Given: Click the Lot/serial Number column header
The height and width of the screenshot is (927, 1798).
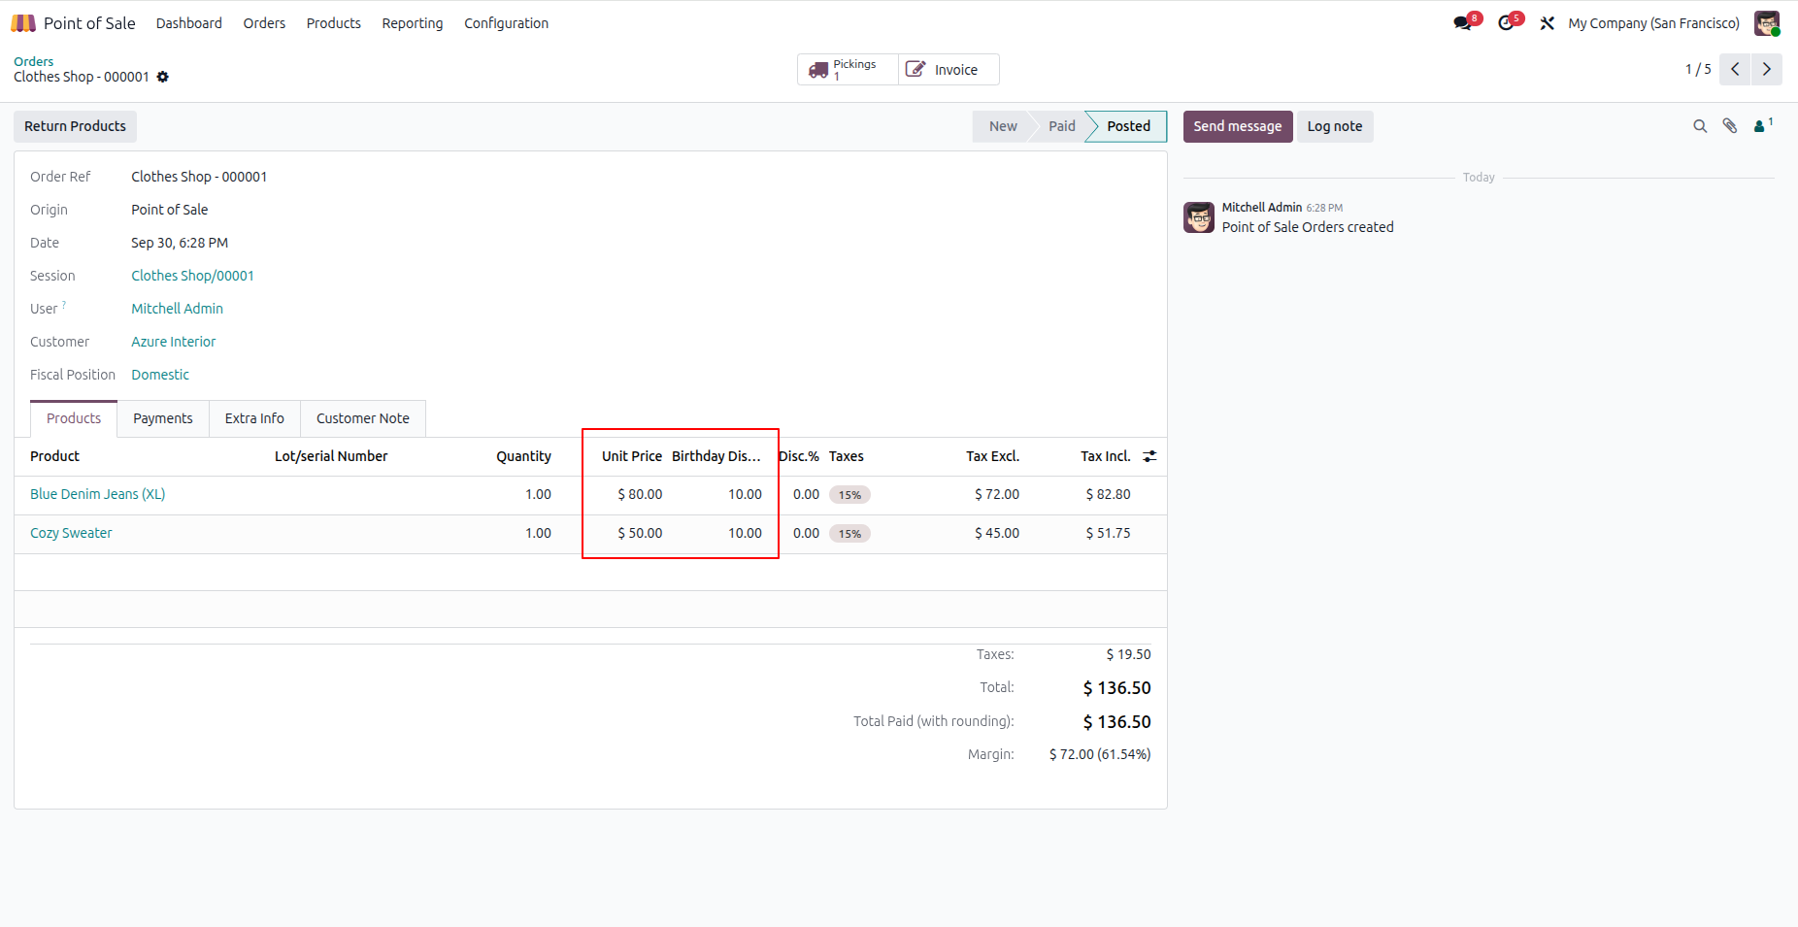Looking at the screenshot, I should [331, 456].
